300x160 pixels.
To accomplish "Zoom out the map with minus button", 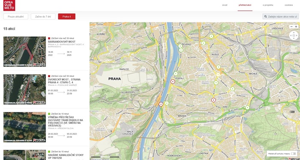I will coord(291,26).
